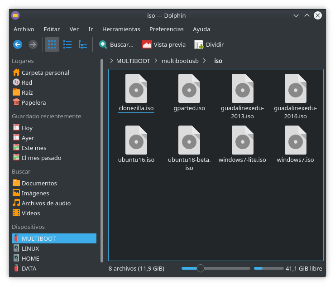Screen dimensions: 335x286
Task: Search for Imágenes
Action: pos(54,193)
